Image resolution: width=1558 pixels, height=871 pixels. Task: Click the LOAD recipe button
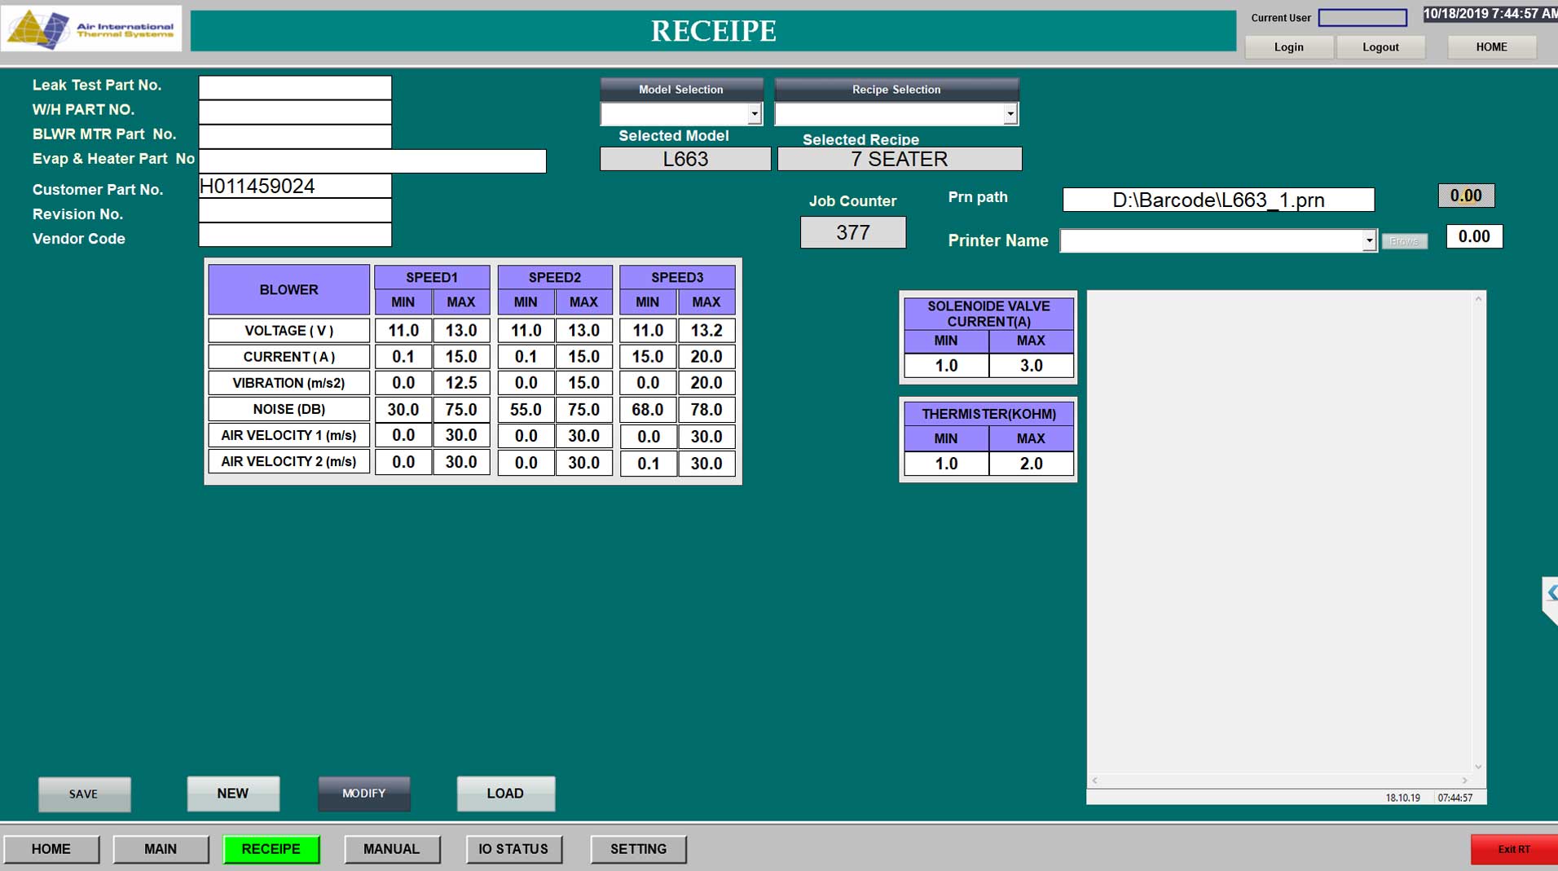505,794
